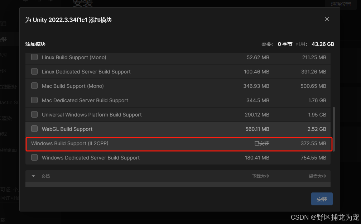Viewport: 361px width, 224px height.
Task: Enable WebGL Build Support checkbox
Action: click(x=34, y=129)
